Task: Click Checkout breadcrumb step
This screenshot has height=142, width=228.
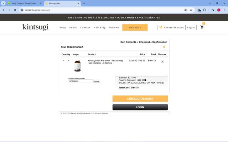Action: pyautogui.click(x=144, y=42)
